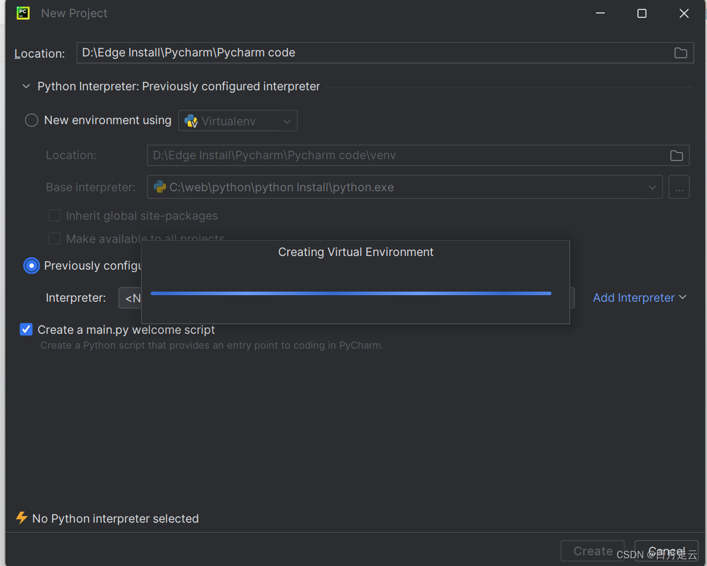Click the 'Creating Virtual Environment' title text
The height and width of the screenshot is (566, 707).
pos(356,252)
